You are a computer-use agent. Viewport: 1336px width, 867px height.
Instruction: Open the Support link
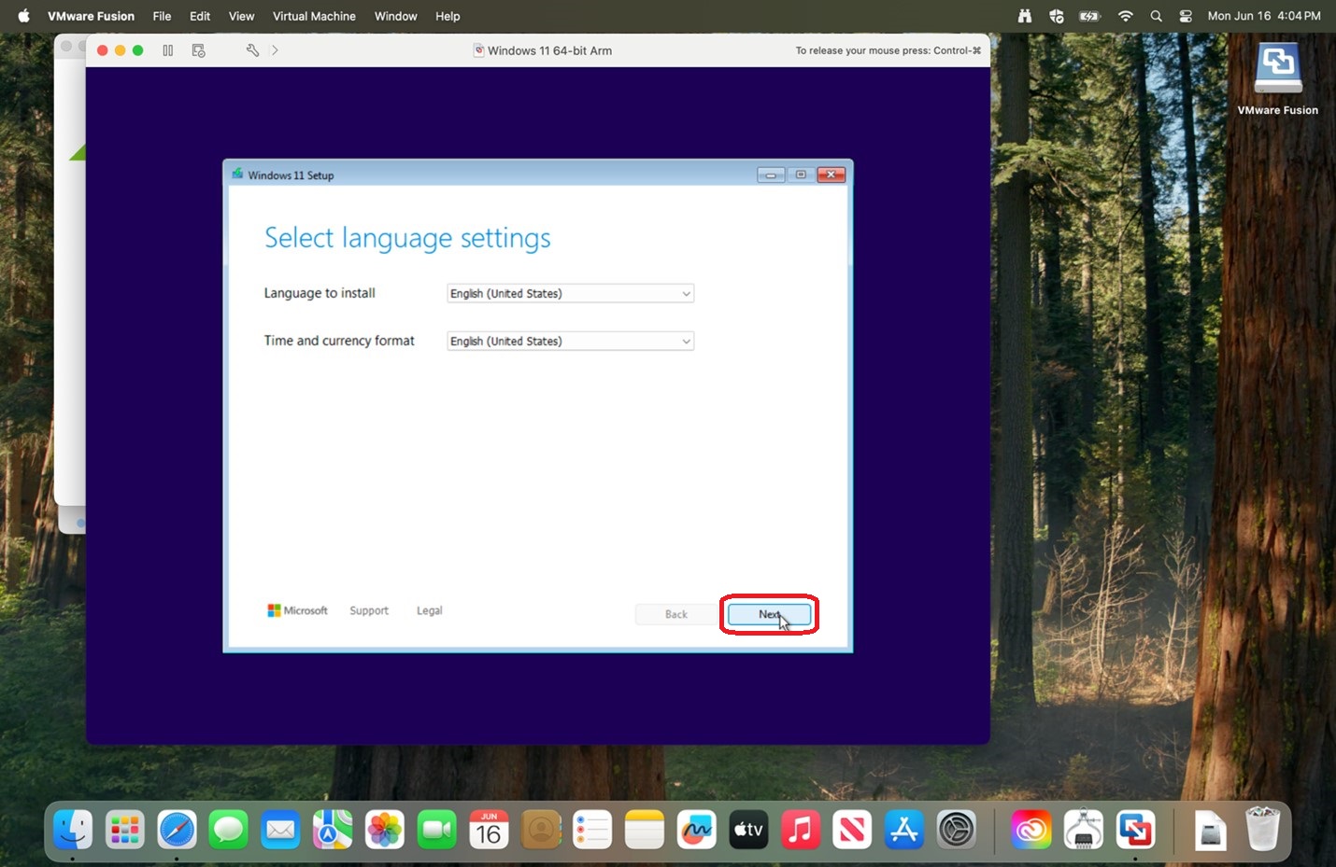[x=369, y=610]
